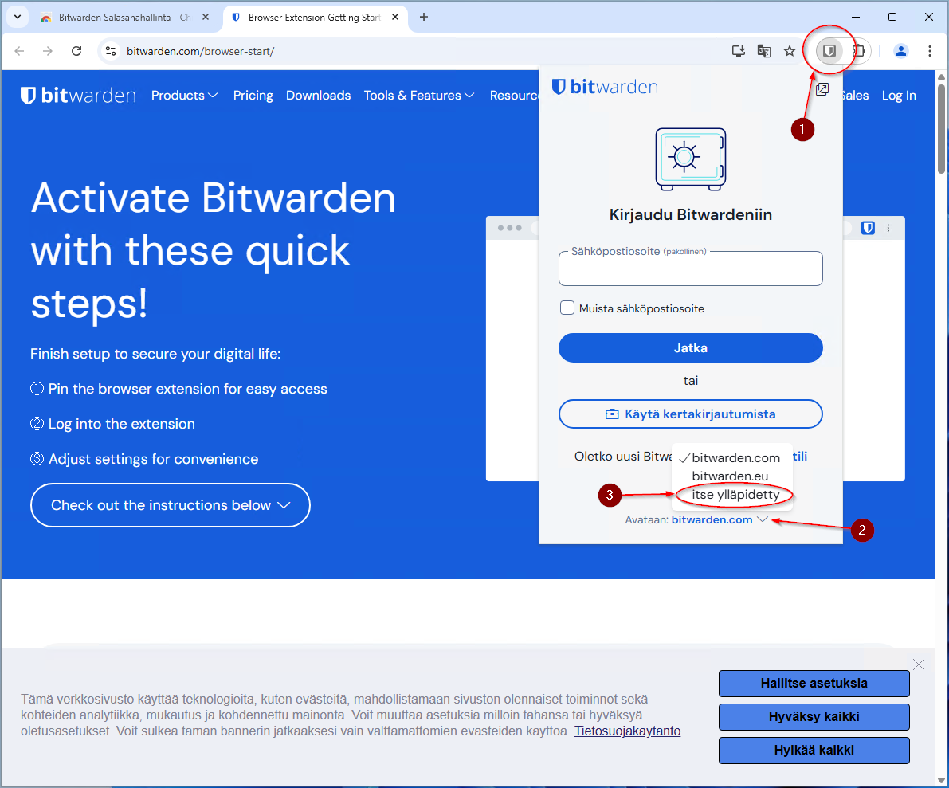This screenshot has height=788, width=949.
Task: Open the Pricing page
Action: [253, 95]
